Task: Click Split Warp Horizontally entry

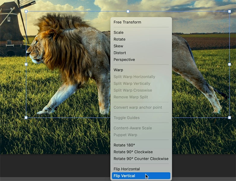Action: 141,77
